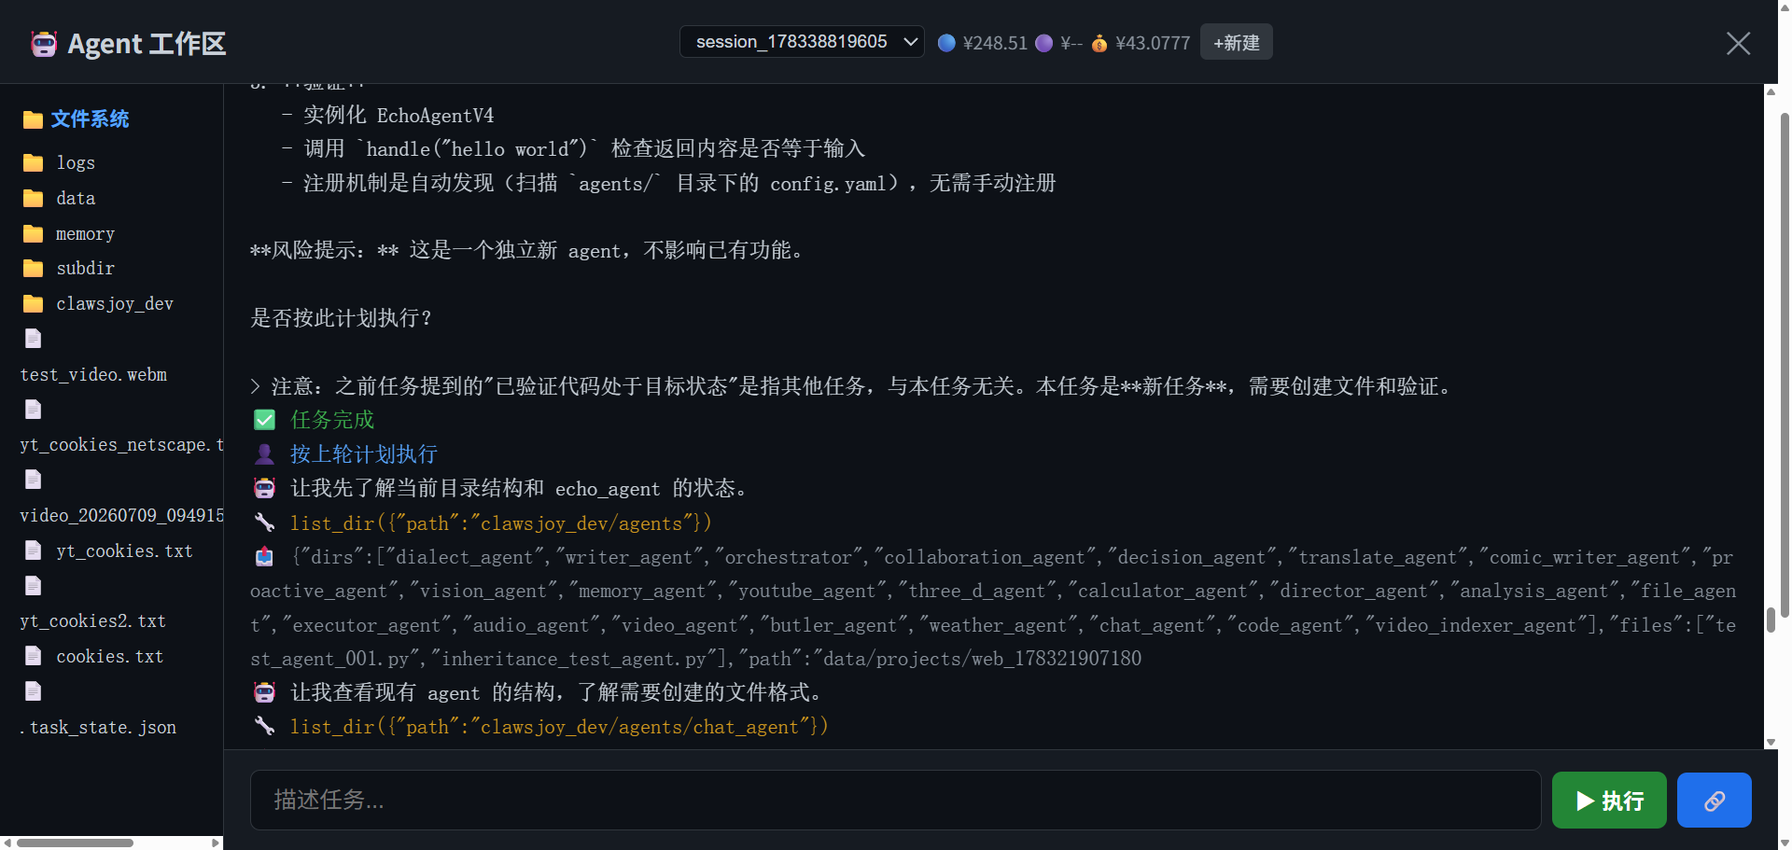Image resolution: width=1792 pixels, height=850 pixels.
Task: Click file icon above yt_cookies_netscape
Action: (x=34, y=410)
